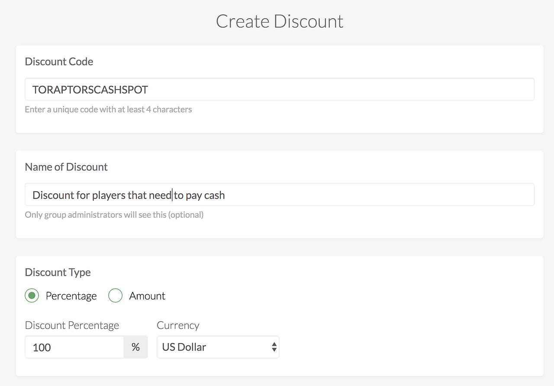The image size is (554, 386).
Task: Click the Create Discount page heading
Action: pos(280,22)
